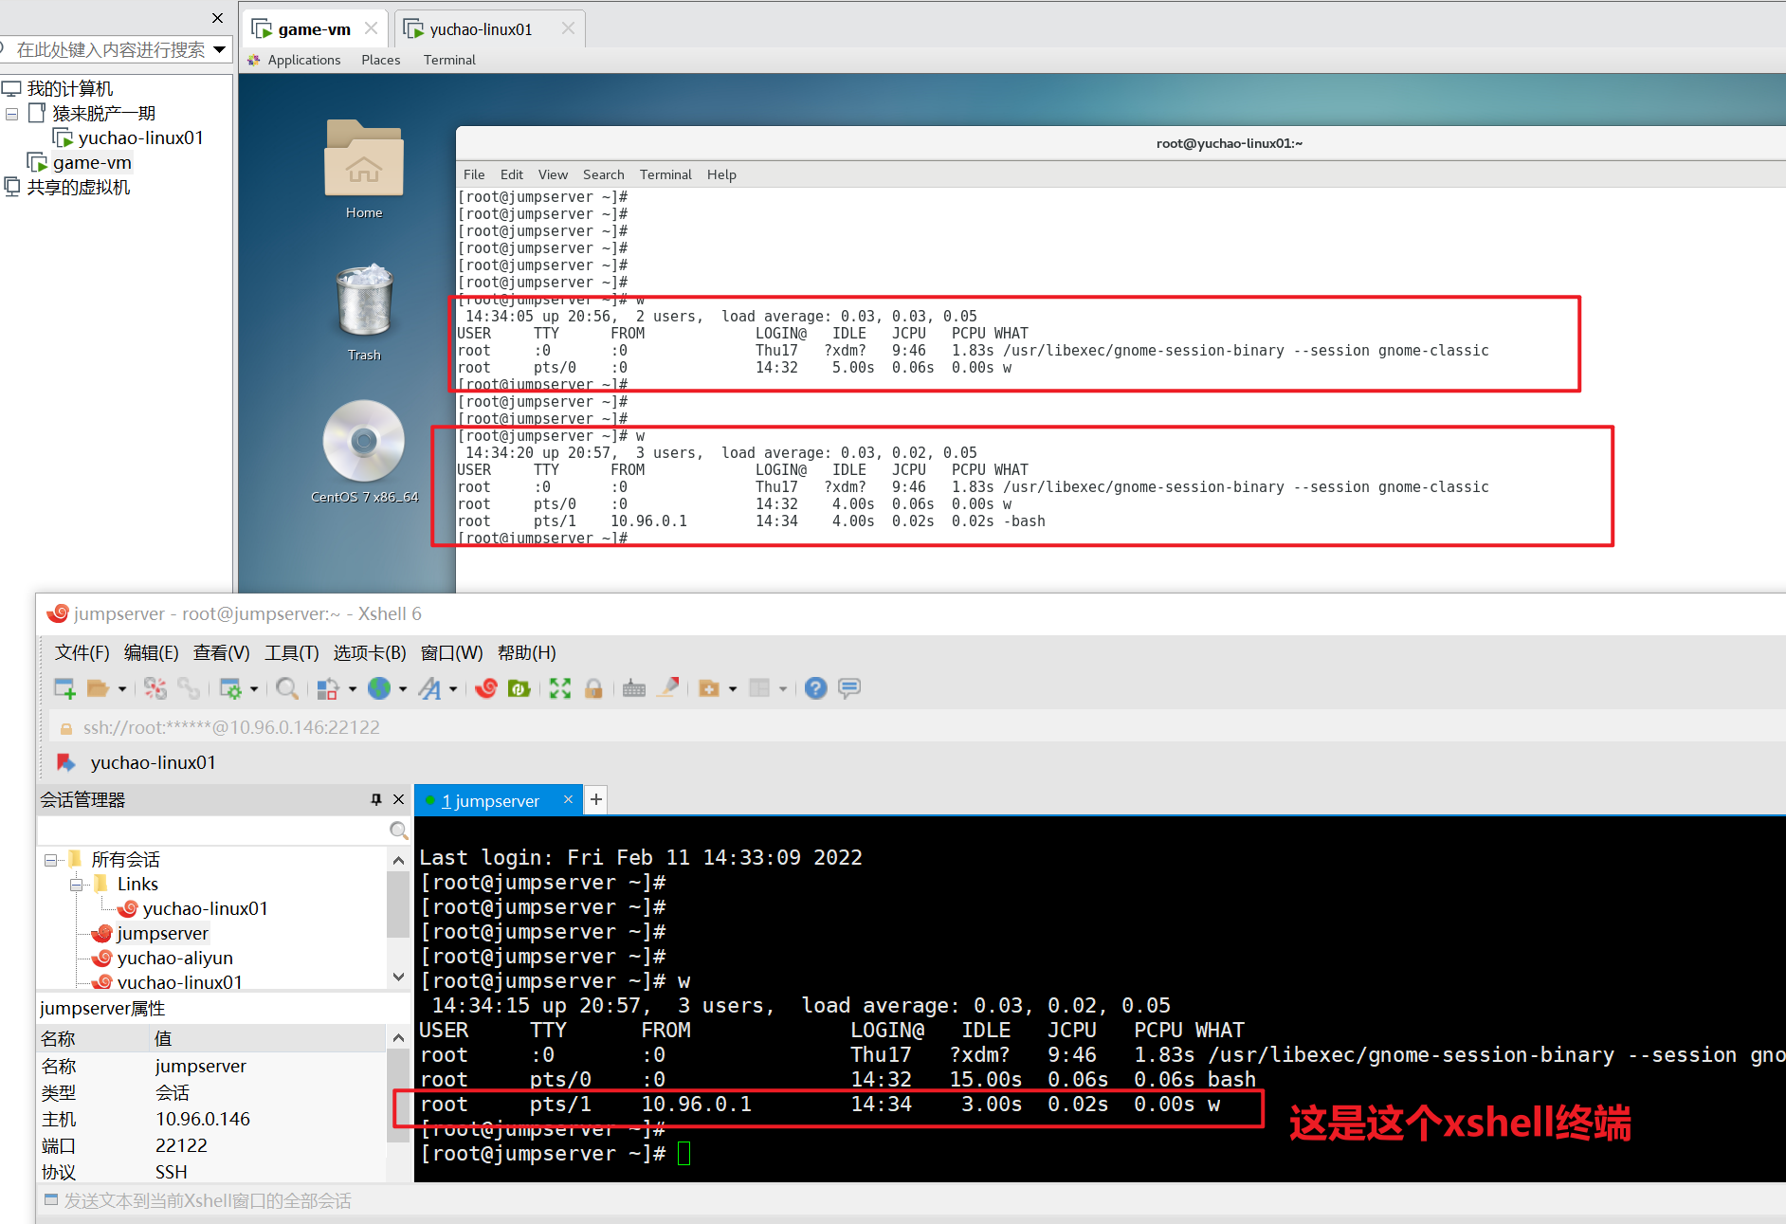This screenshot has width=1786, height=1224.
Task: Click the globe encoding icon
Action: (379, 688)
